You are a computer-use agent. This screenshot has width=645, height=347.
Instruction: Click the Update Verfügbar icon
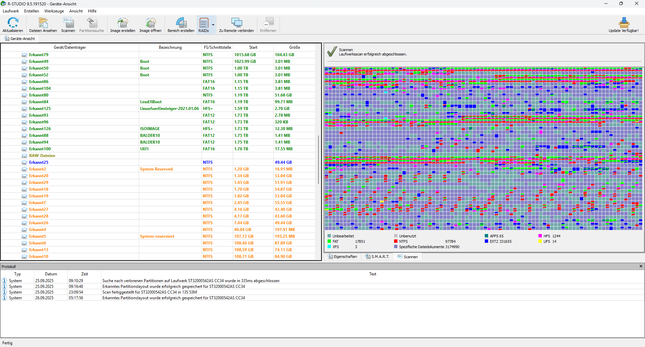[x=624, y=23]
